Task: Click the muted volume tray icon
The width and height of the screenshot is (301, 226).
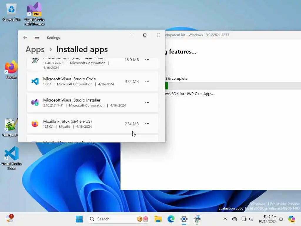Action: click(252, 219)
